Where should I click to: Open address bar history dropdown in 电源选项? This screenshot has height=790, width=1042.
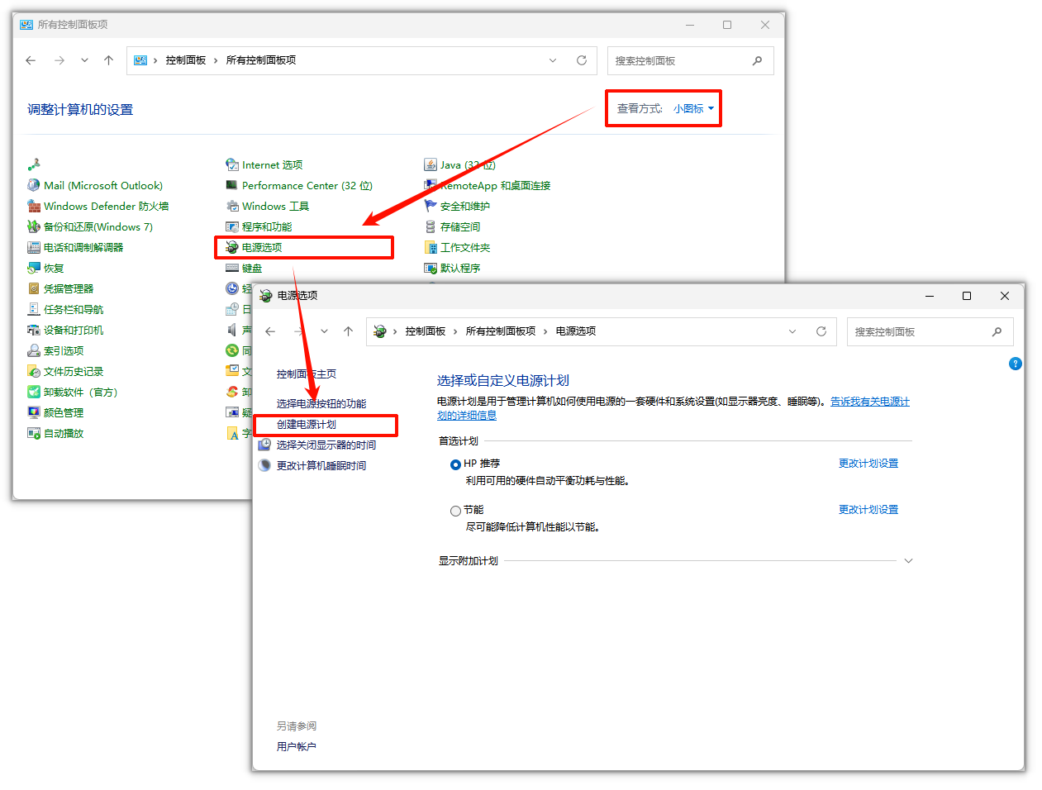tap(792, 331)
